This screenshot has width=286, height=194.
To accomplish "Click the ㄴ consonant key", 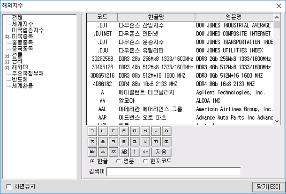I will pyautogui.click(x=103, y=131).
